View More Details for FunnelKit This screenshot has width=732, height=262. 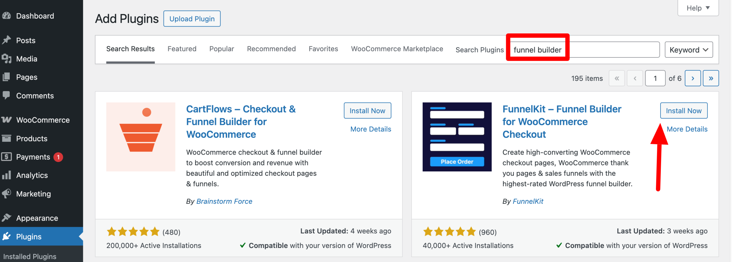687,129
